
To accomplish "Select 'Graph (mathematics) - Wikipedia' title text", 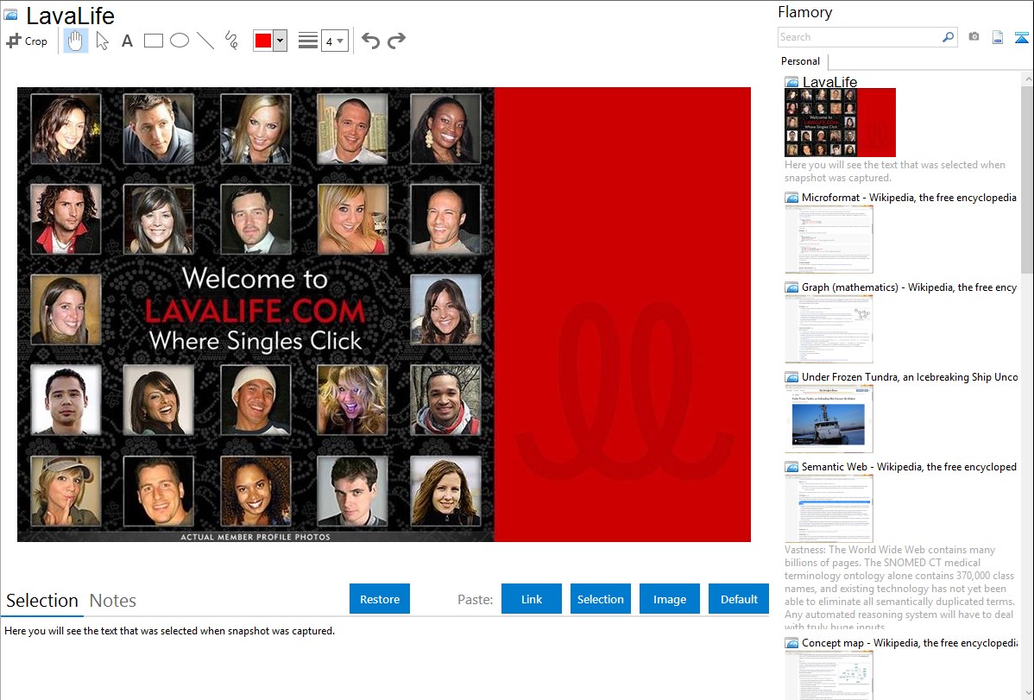I will 909,287.
